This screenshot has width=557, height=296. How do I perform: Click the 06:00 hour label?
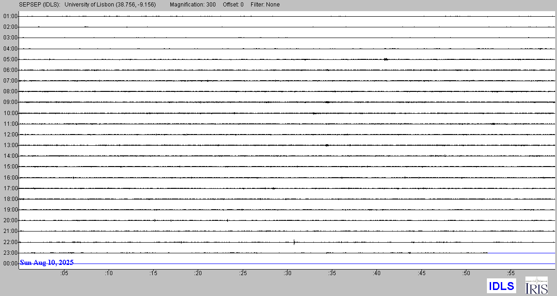[10, 70]
